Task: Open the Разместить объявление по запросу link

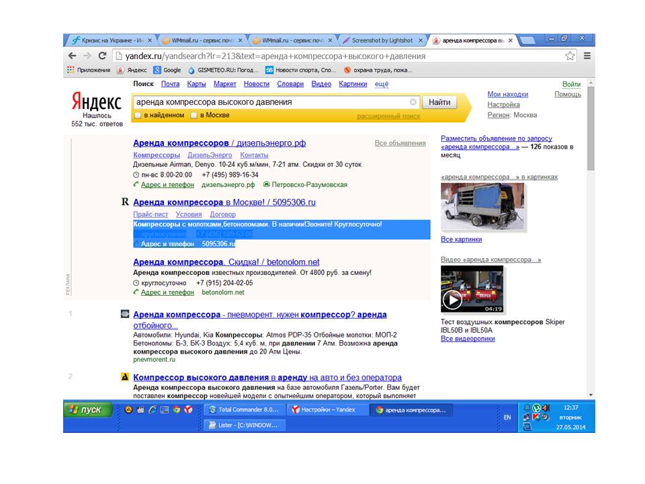Action: tap(496, 143)
